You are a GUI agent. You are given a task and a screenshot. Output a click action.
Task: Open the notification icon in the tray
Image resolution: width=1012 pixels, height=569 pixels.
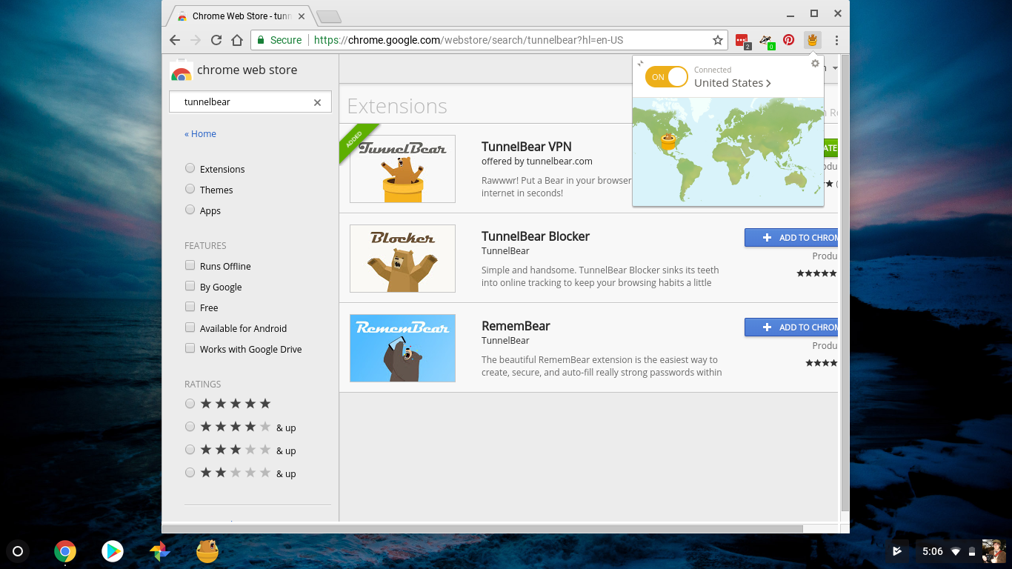click(897, 551)
